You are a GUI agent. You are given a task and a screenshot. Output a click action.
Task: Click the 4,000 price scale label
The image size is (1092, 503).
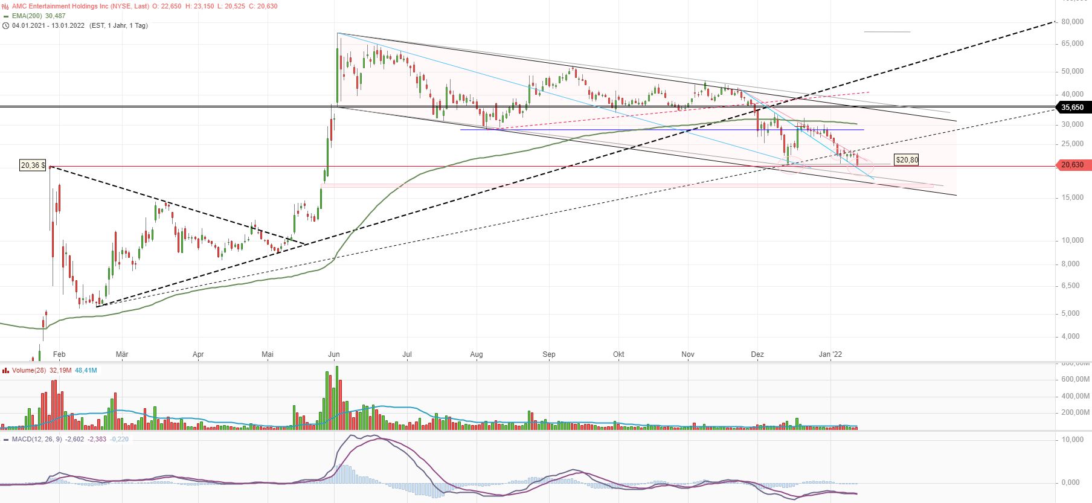point(1070,336)
